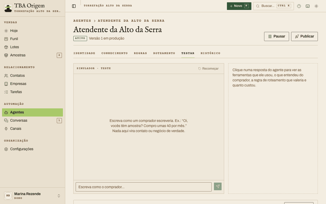Toggle light/dark theme sun icon

[316, 6]
